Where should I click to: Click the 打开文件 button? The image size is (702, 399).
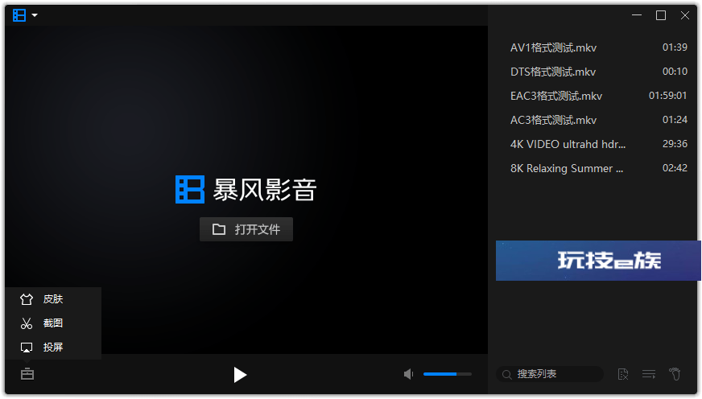[x=246, y=229]
